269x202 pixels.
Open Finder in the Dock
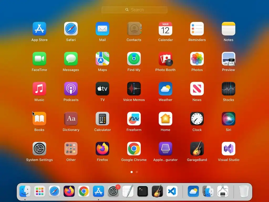click(x=25, y=191)
